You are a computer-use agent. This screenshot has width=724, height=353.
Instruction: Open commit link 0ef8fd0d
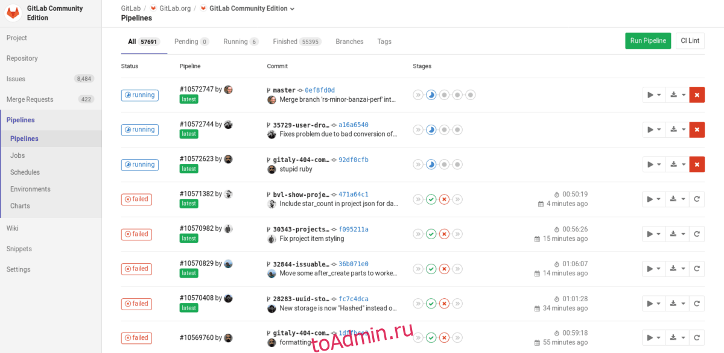320,90
